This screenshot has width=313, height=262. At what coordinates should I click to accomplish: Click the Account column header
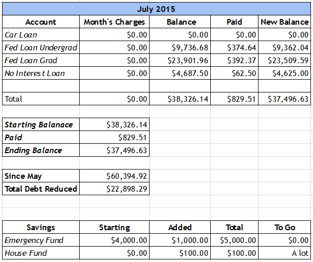tap(41, 22)
